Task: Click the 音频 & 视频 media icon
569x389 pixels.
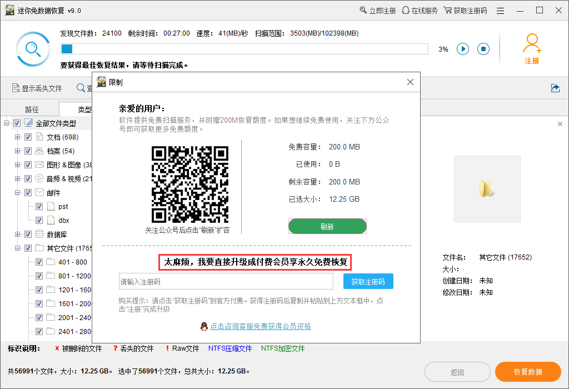Action: pyautogui.click(x=39, y=178)
